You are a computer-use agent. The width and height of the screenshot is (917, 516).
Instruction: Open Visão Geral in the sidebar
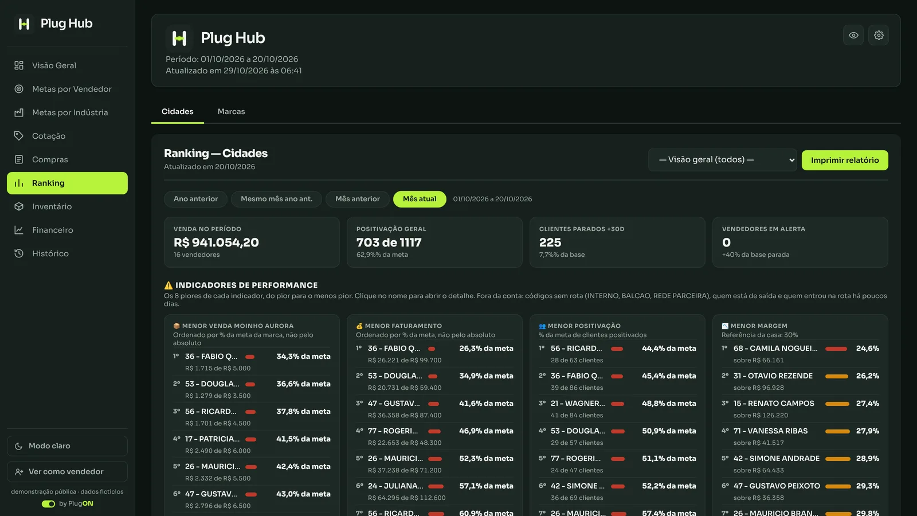67,65
